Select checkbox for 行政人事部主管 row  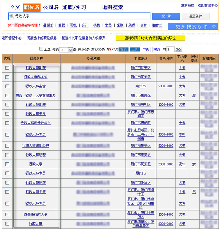click(x=7, y=77)
